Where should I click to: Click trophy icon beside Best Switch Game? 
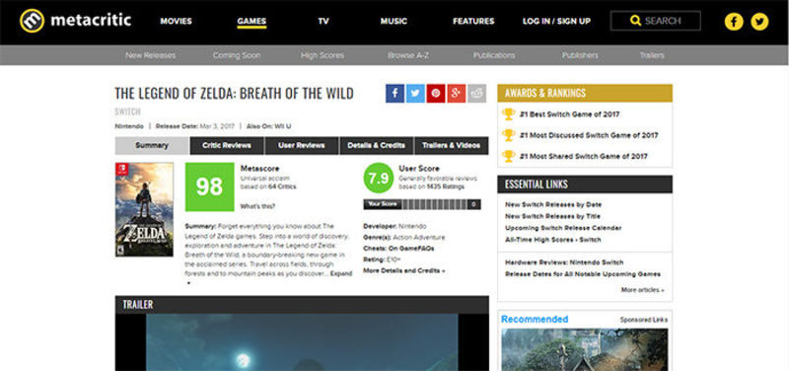click(x=509, y=114)
